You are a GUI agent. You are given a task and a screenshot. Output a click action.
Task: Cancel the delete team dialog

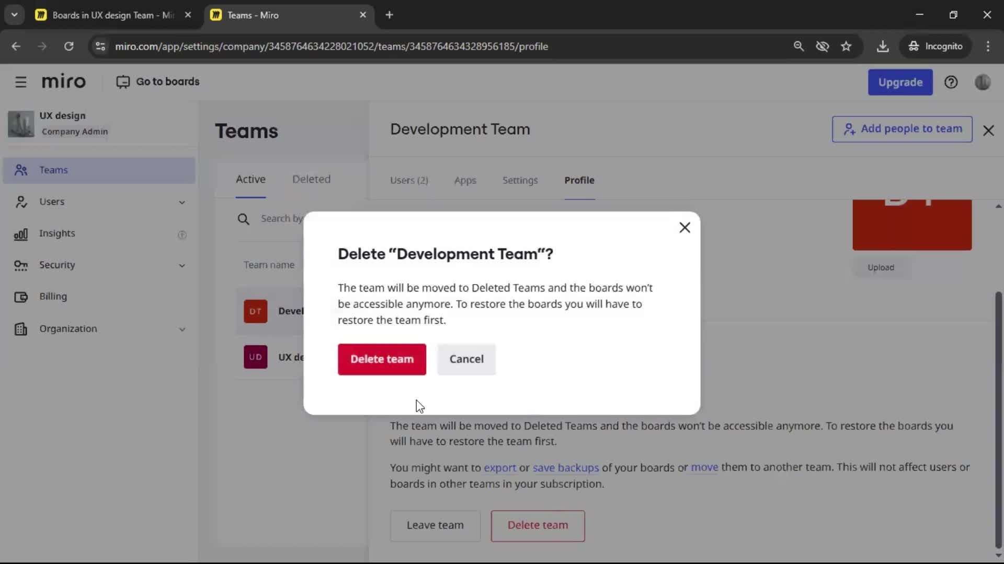[x=466, y=359]
